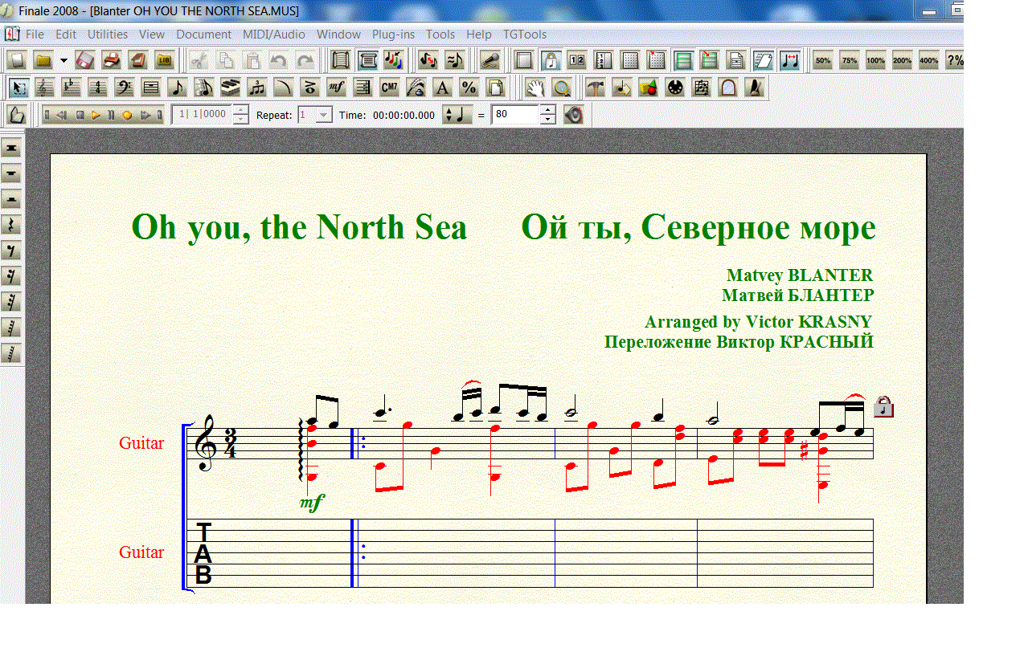Open the LIB library button
The image size is (1024, 656).
click(x=164, y=60)
